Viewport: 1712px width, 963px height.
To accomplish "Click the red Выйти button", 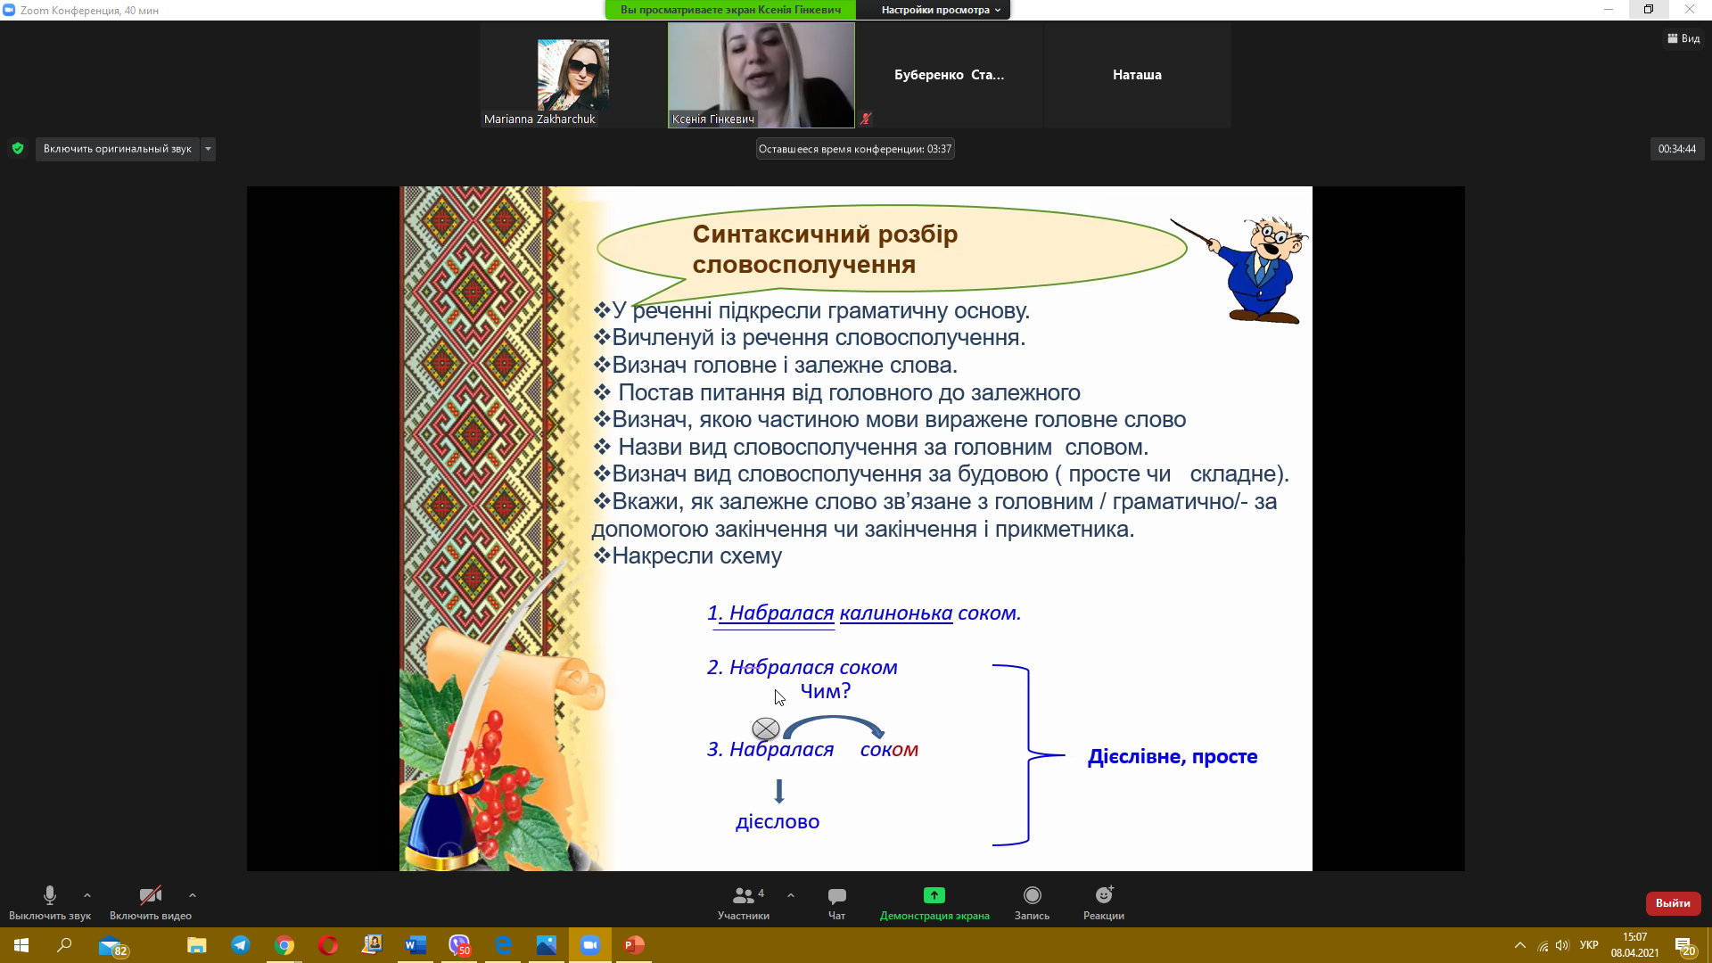I will click(x=1672, y=903).
